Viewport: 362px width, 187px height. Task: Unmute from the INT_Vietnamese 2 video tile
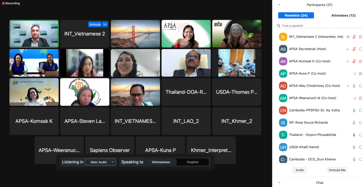[94, 24]
